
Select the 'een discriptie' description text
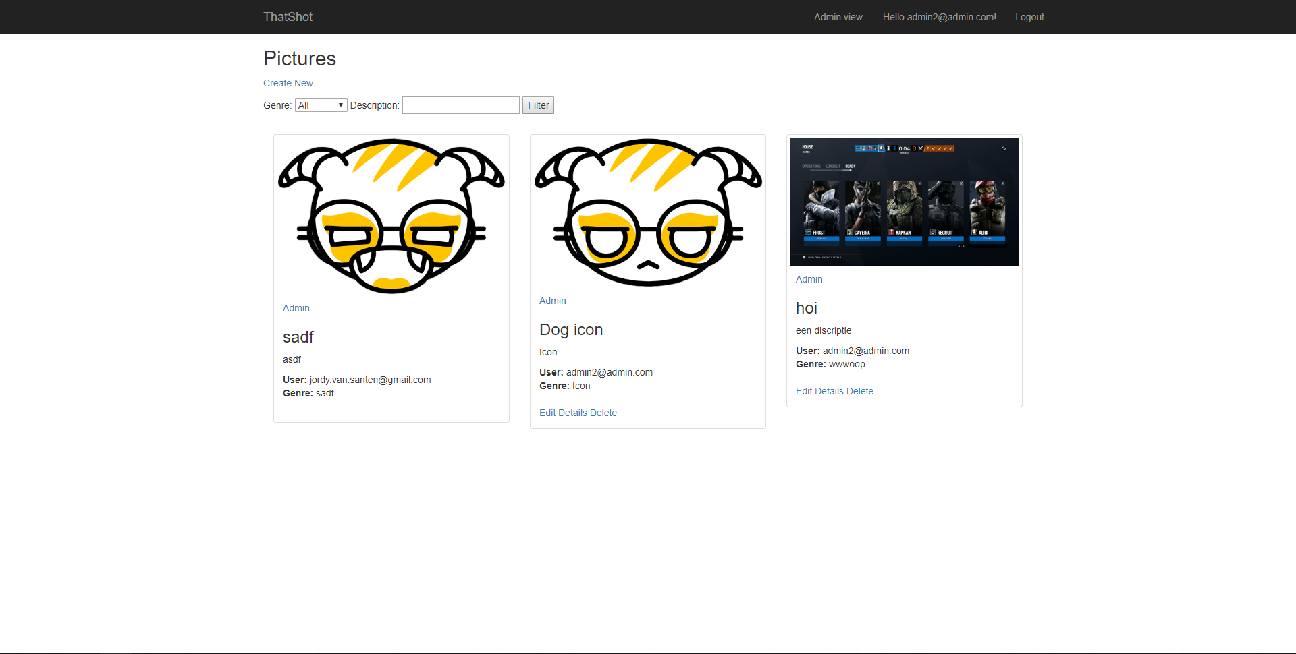[823, 330]
